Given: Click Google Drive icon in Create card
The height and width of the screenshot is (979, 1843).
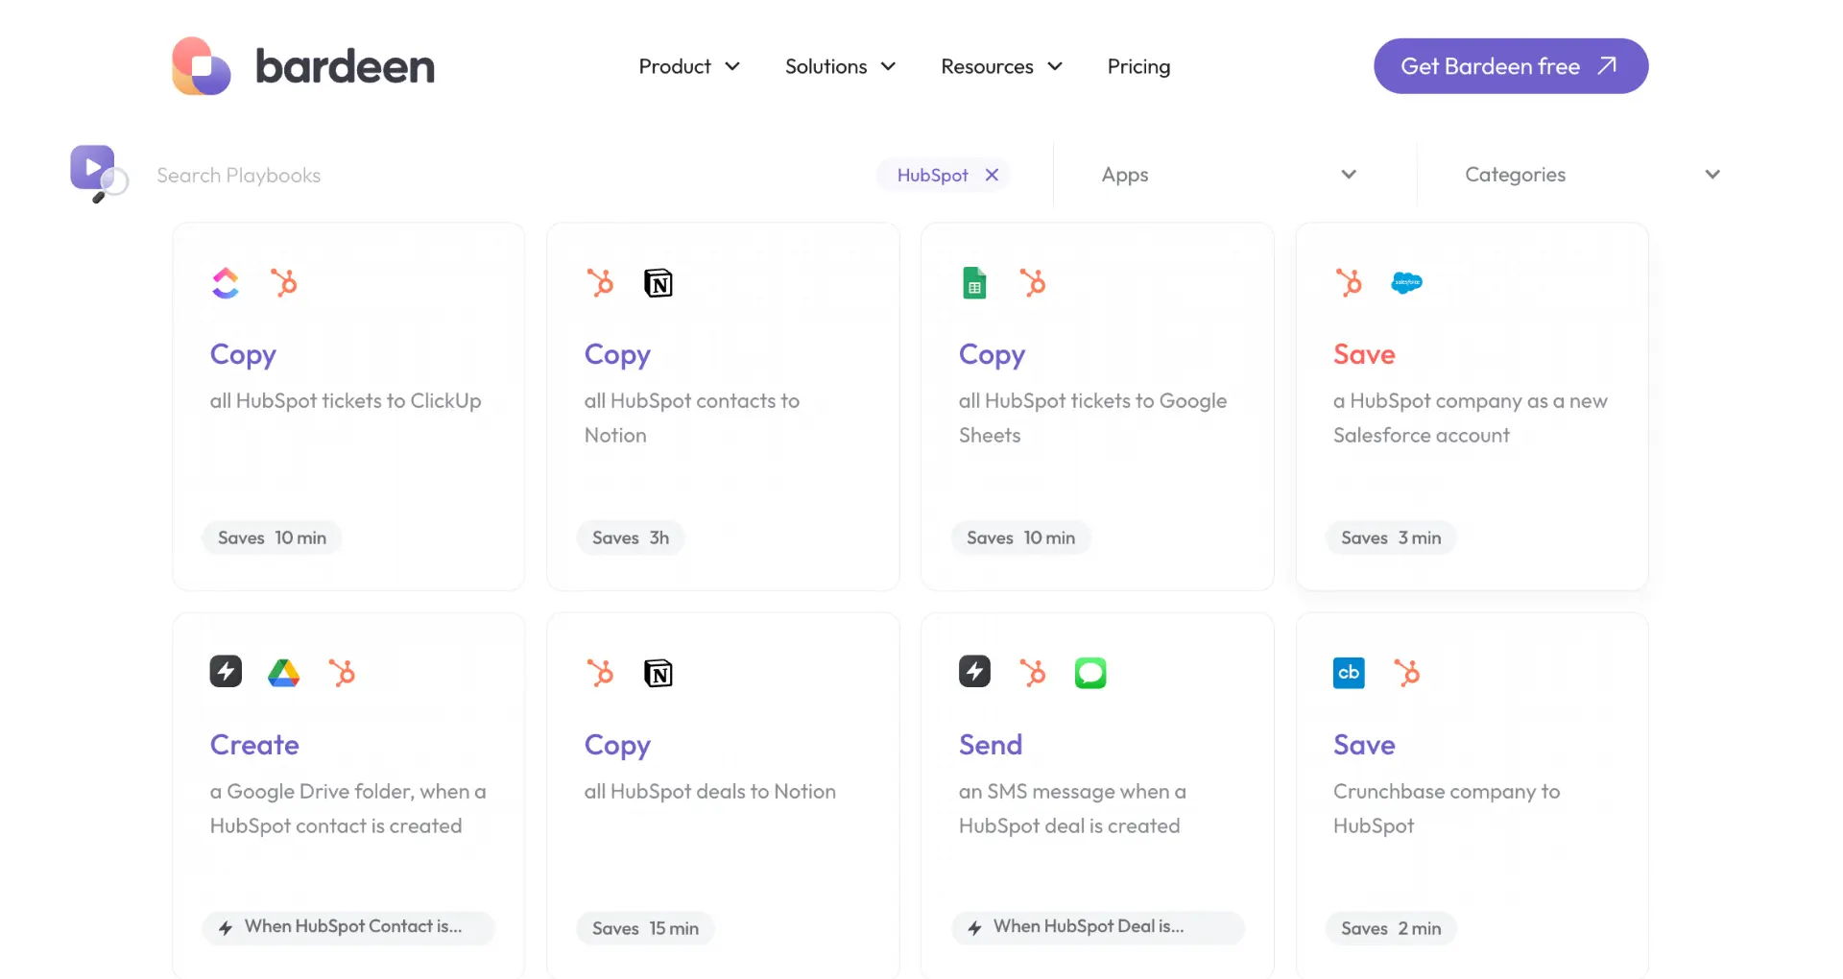Looking at the screenshot, I should click(284, 673).
